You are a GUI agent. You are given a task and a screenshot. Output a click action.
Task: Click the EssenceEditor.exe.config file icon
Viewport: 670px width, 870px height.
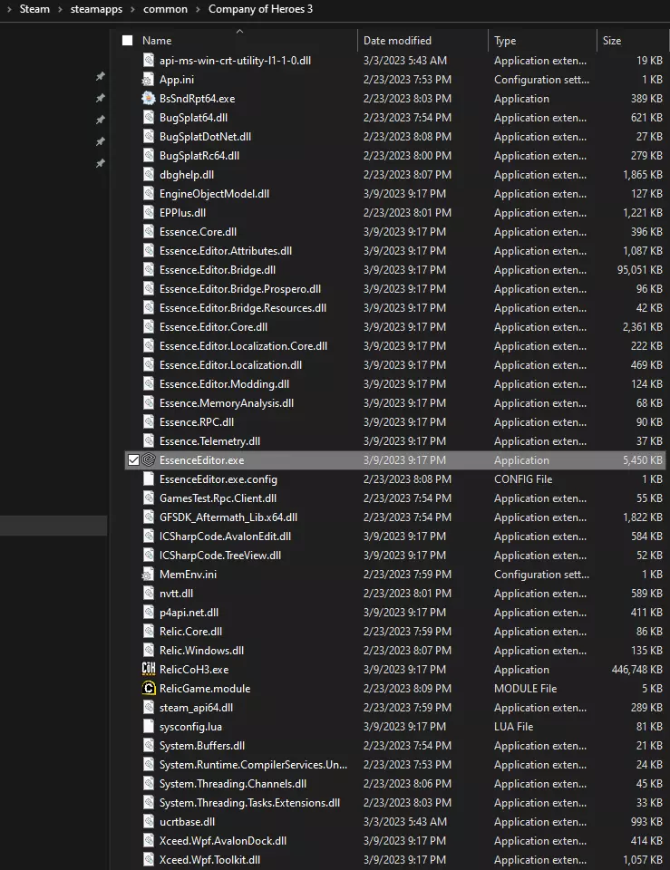pyautogui.click(x=148, y=478)
